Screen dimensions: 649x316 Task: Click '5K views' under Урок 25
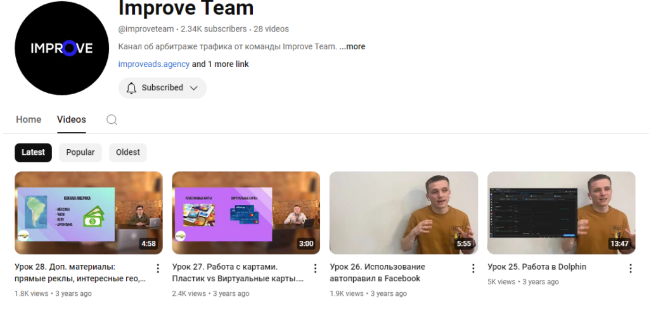[501, 282]
